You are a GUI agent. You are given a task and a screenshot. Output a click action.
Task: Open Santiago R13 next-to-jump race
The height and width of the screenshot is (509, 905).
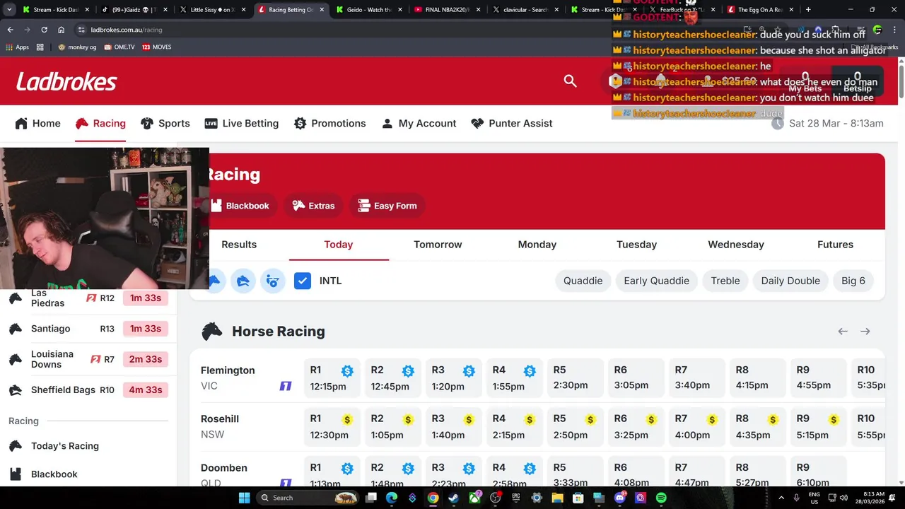[88, 329]
